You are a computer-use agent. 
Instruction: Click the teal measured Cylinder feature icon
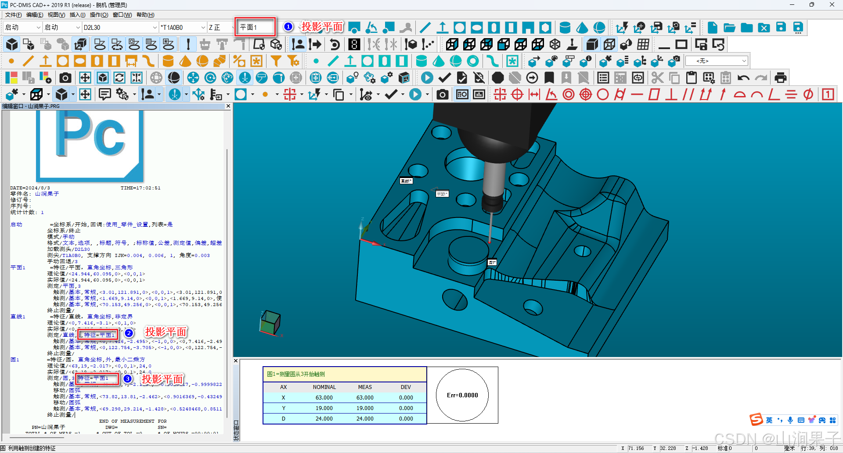click(x=421, y=61)
